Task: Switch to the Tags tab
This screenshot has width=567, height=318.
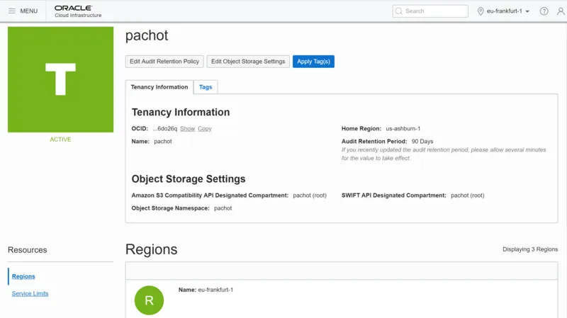Action: [x=206, y=87]
